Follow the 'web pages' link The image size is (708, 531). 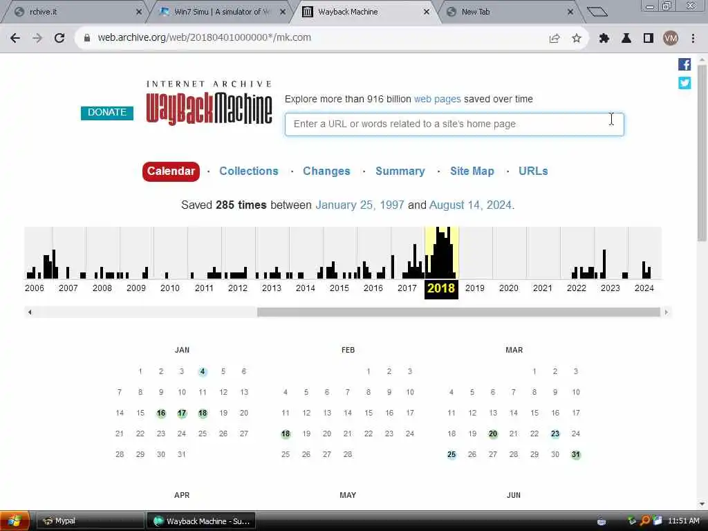(437, 100)
